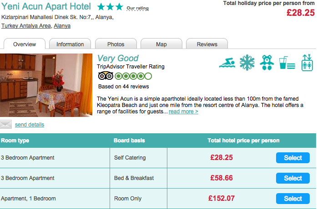Open the Turkey Antalya Area link
Screen dimensions: 317x209
[26, 26]
